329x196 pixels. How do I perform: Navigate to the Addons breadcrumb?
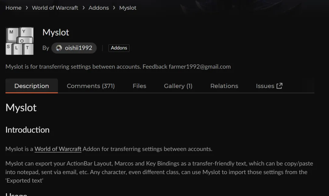[99, 8]
